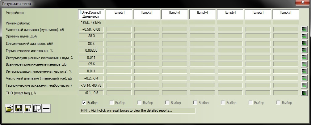Click the -65.6 crosstalk result
311x125 pixels.
pos(91,64)
